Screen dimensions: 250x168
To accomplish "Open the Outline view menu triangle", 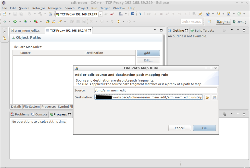I will tap(232, 30).
